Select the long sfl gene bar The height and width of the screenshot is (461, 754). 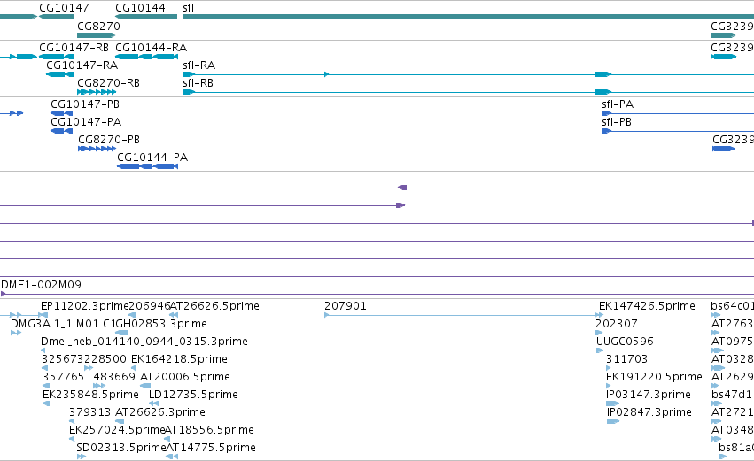468,17
